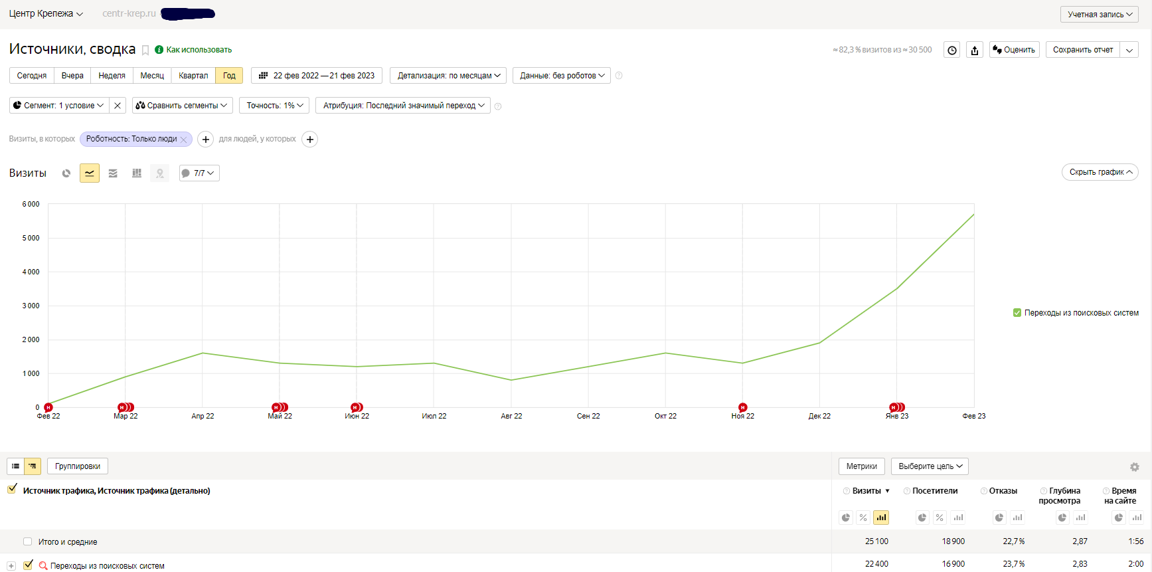The image size is (1152, 572).
Task: Click the 'Группировки' button
Action: [x=78, y=466]
